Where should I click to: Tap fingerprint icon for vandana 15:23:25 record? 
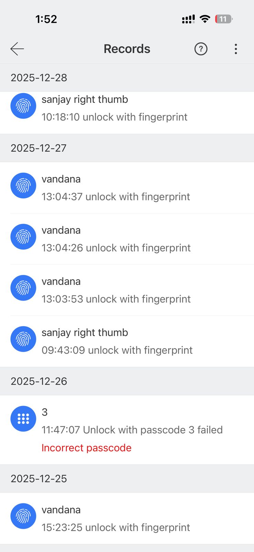click(23, 516)
